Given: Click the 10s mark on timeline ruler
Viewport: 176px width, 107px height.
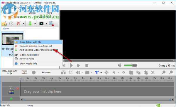Looking at the screenshot, I should tap(99, 78).
